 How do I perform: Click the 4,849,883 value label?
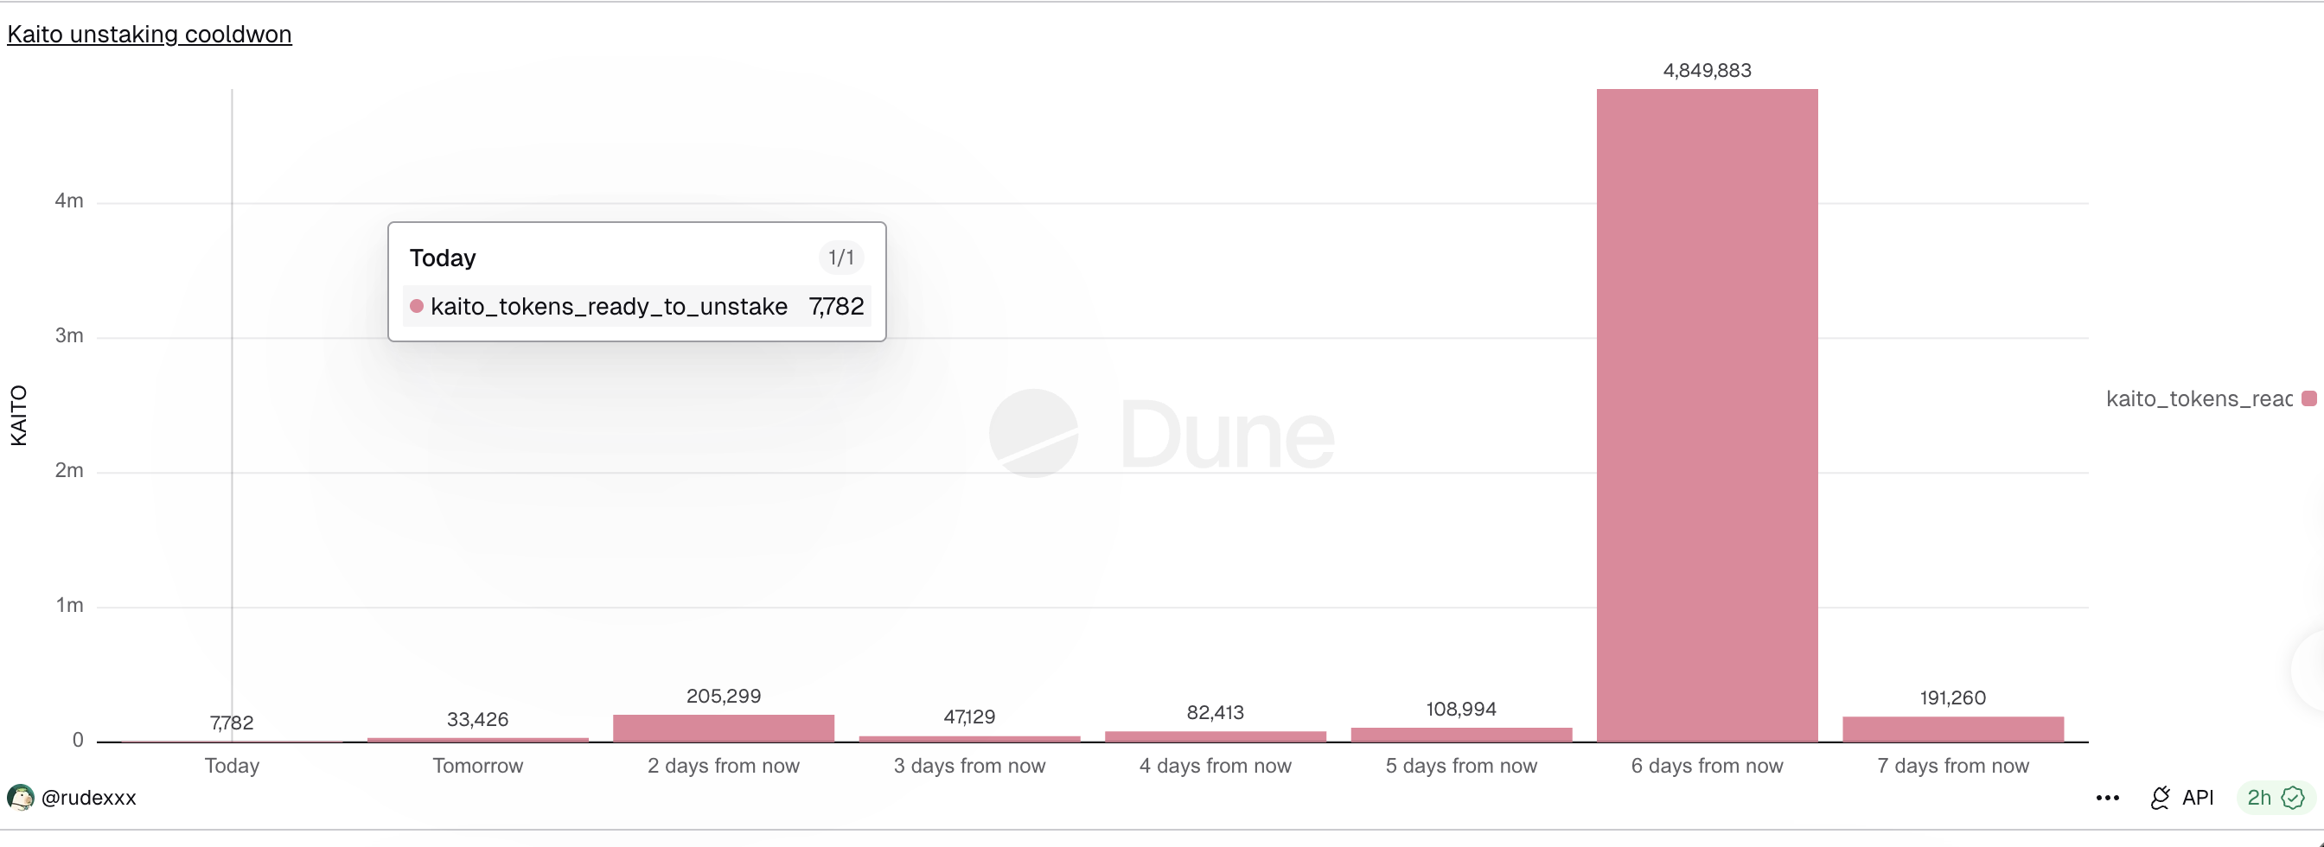point(1707,70)
